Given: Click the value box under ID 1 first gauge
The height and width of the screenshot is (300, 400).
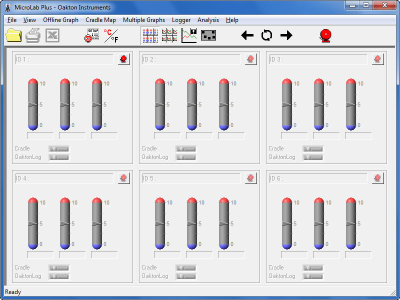Looking at the screenshot, I should [40, 135].
